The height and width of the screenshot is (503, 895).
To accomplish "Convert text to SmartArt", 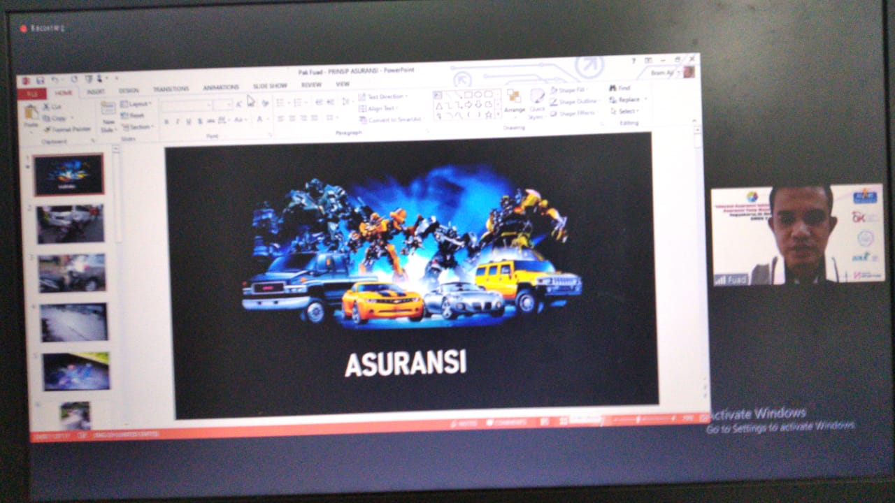I will (390, 119).
